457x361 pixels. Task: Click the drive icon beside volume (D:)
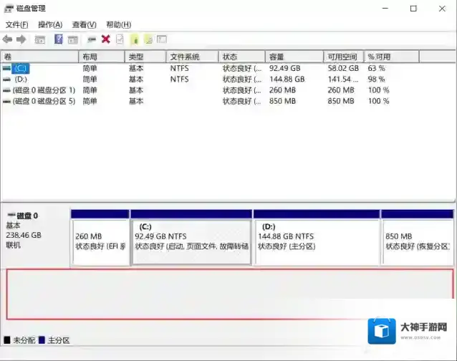[6, 80]
